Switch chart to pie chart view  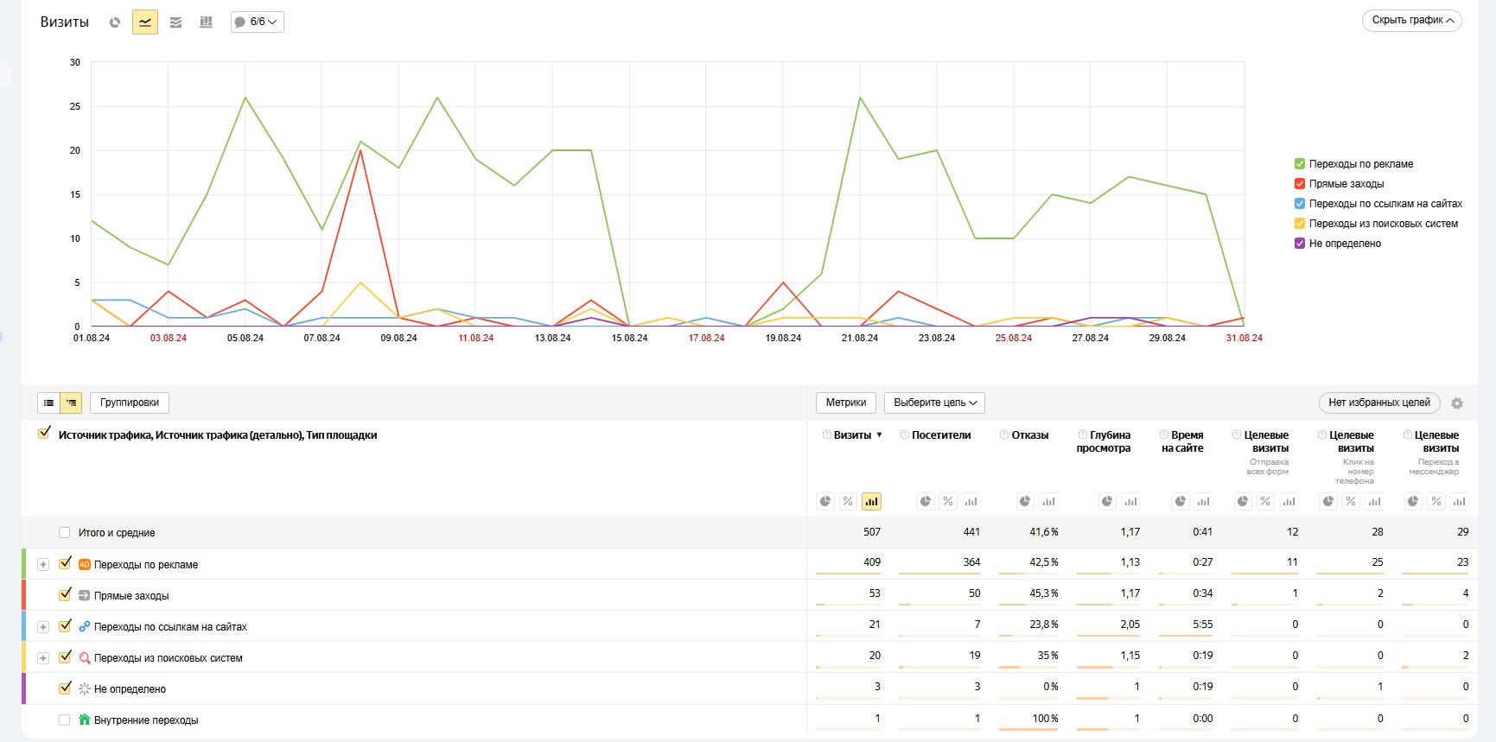[115, 22]
